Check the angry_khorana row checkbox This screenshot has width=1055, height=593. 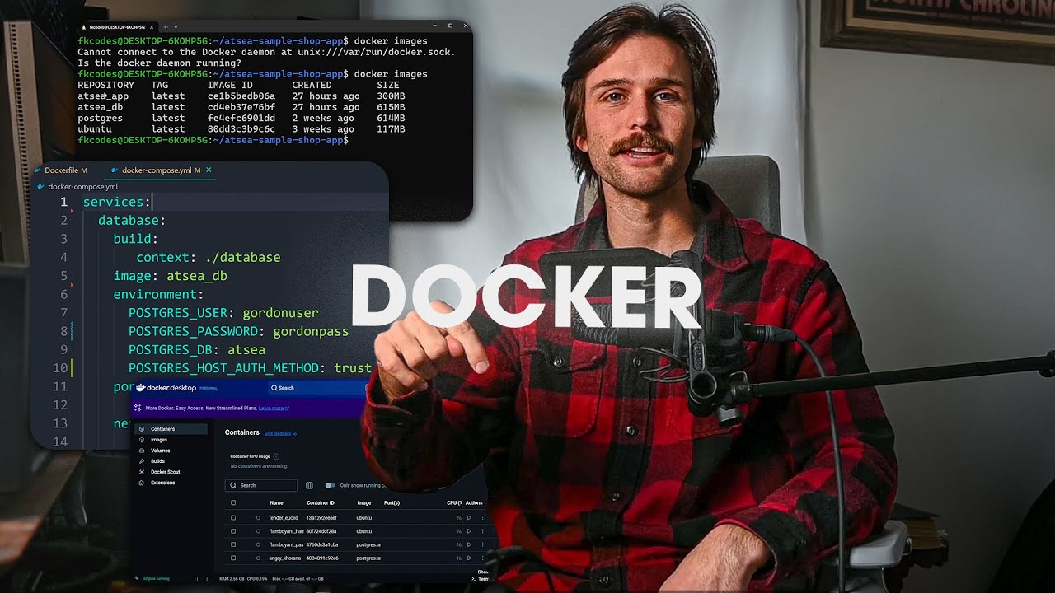233,558
